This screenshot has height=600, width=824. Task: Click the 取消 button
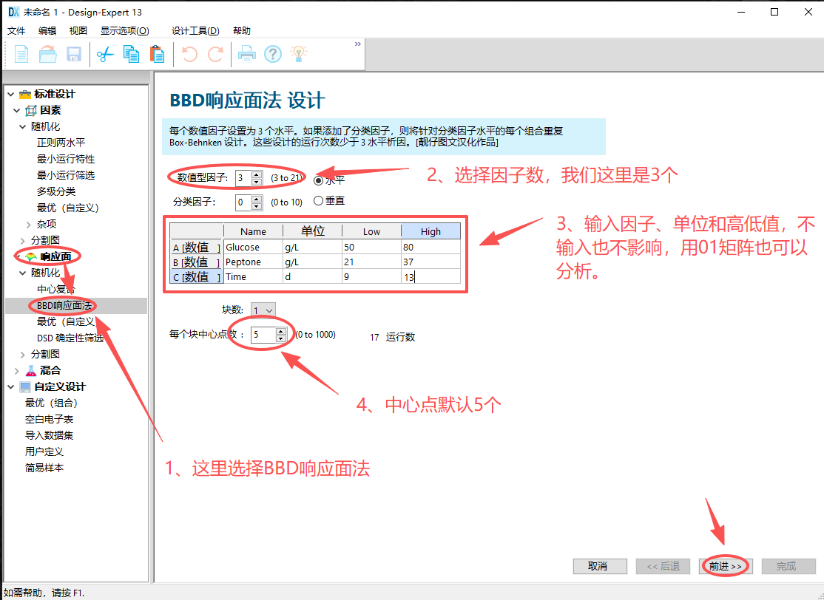[x=599, y=566]
